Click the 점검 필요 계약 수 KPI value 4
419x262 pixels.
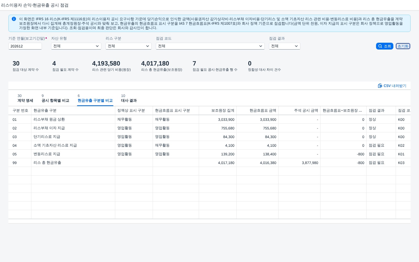click(65, 66)
